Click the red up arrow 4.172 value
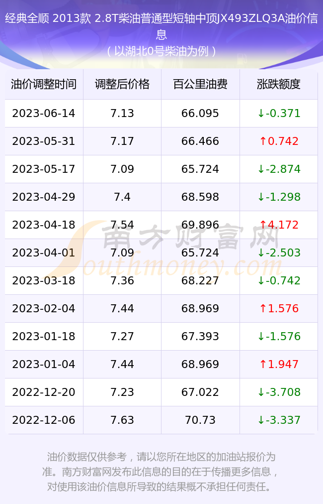The image size is (323, 504). pyautogui.click(x=279, y=225)
